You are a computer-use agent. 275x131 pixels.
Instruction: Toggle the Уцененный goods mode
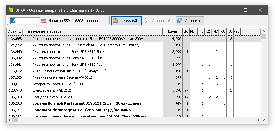(x=157, y=21)
